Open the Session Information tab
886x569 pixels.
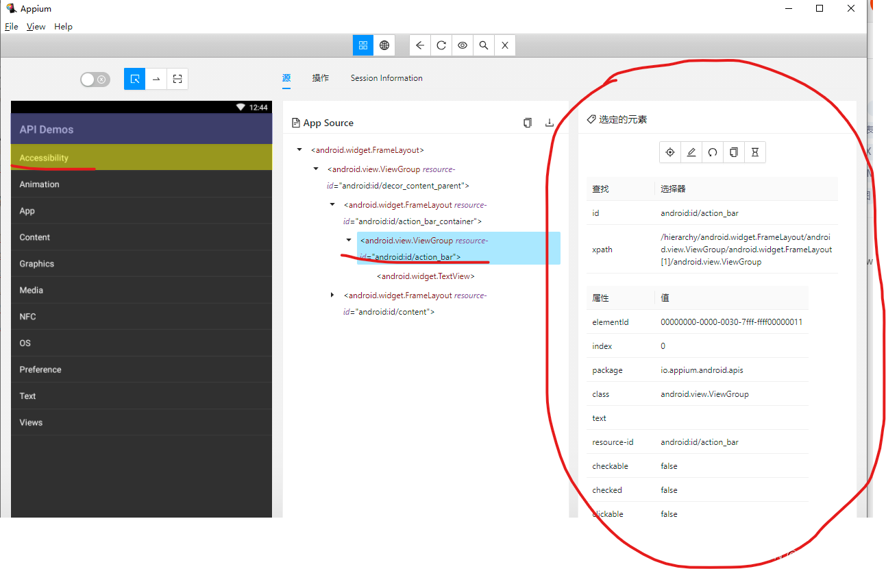click(x=386, y=78)
